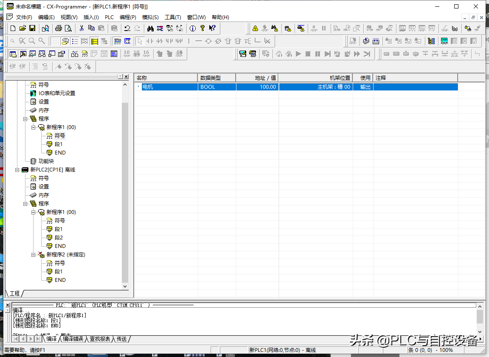The image size is (489, 357).
Task: Click the Save floppy disk icon
Action: [x=32, y=28]
